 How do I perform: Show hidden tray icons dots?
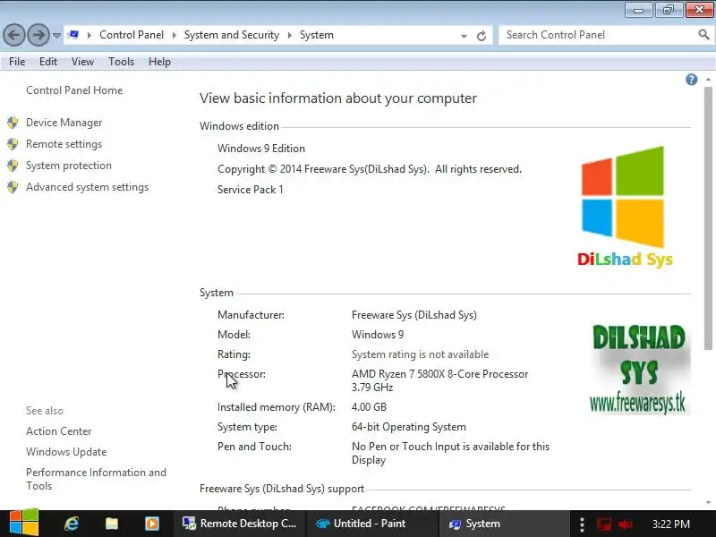click(581, 524)
